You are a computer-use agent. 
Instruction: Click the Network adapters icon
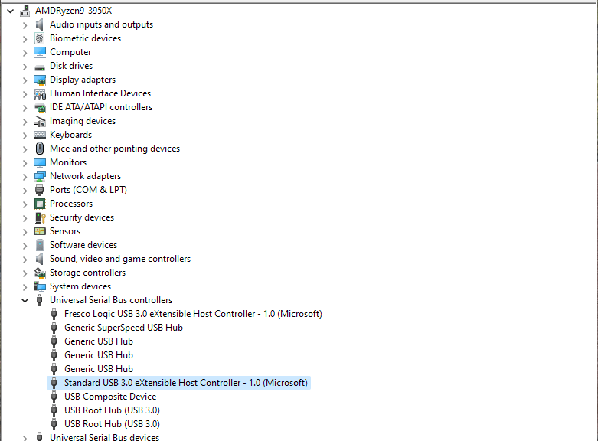click(x=40, y=176)
